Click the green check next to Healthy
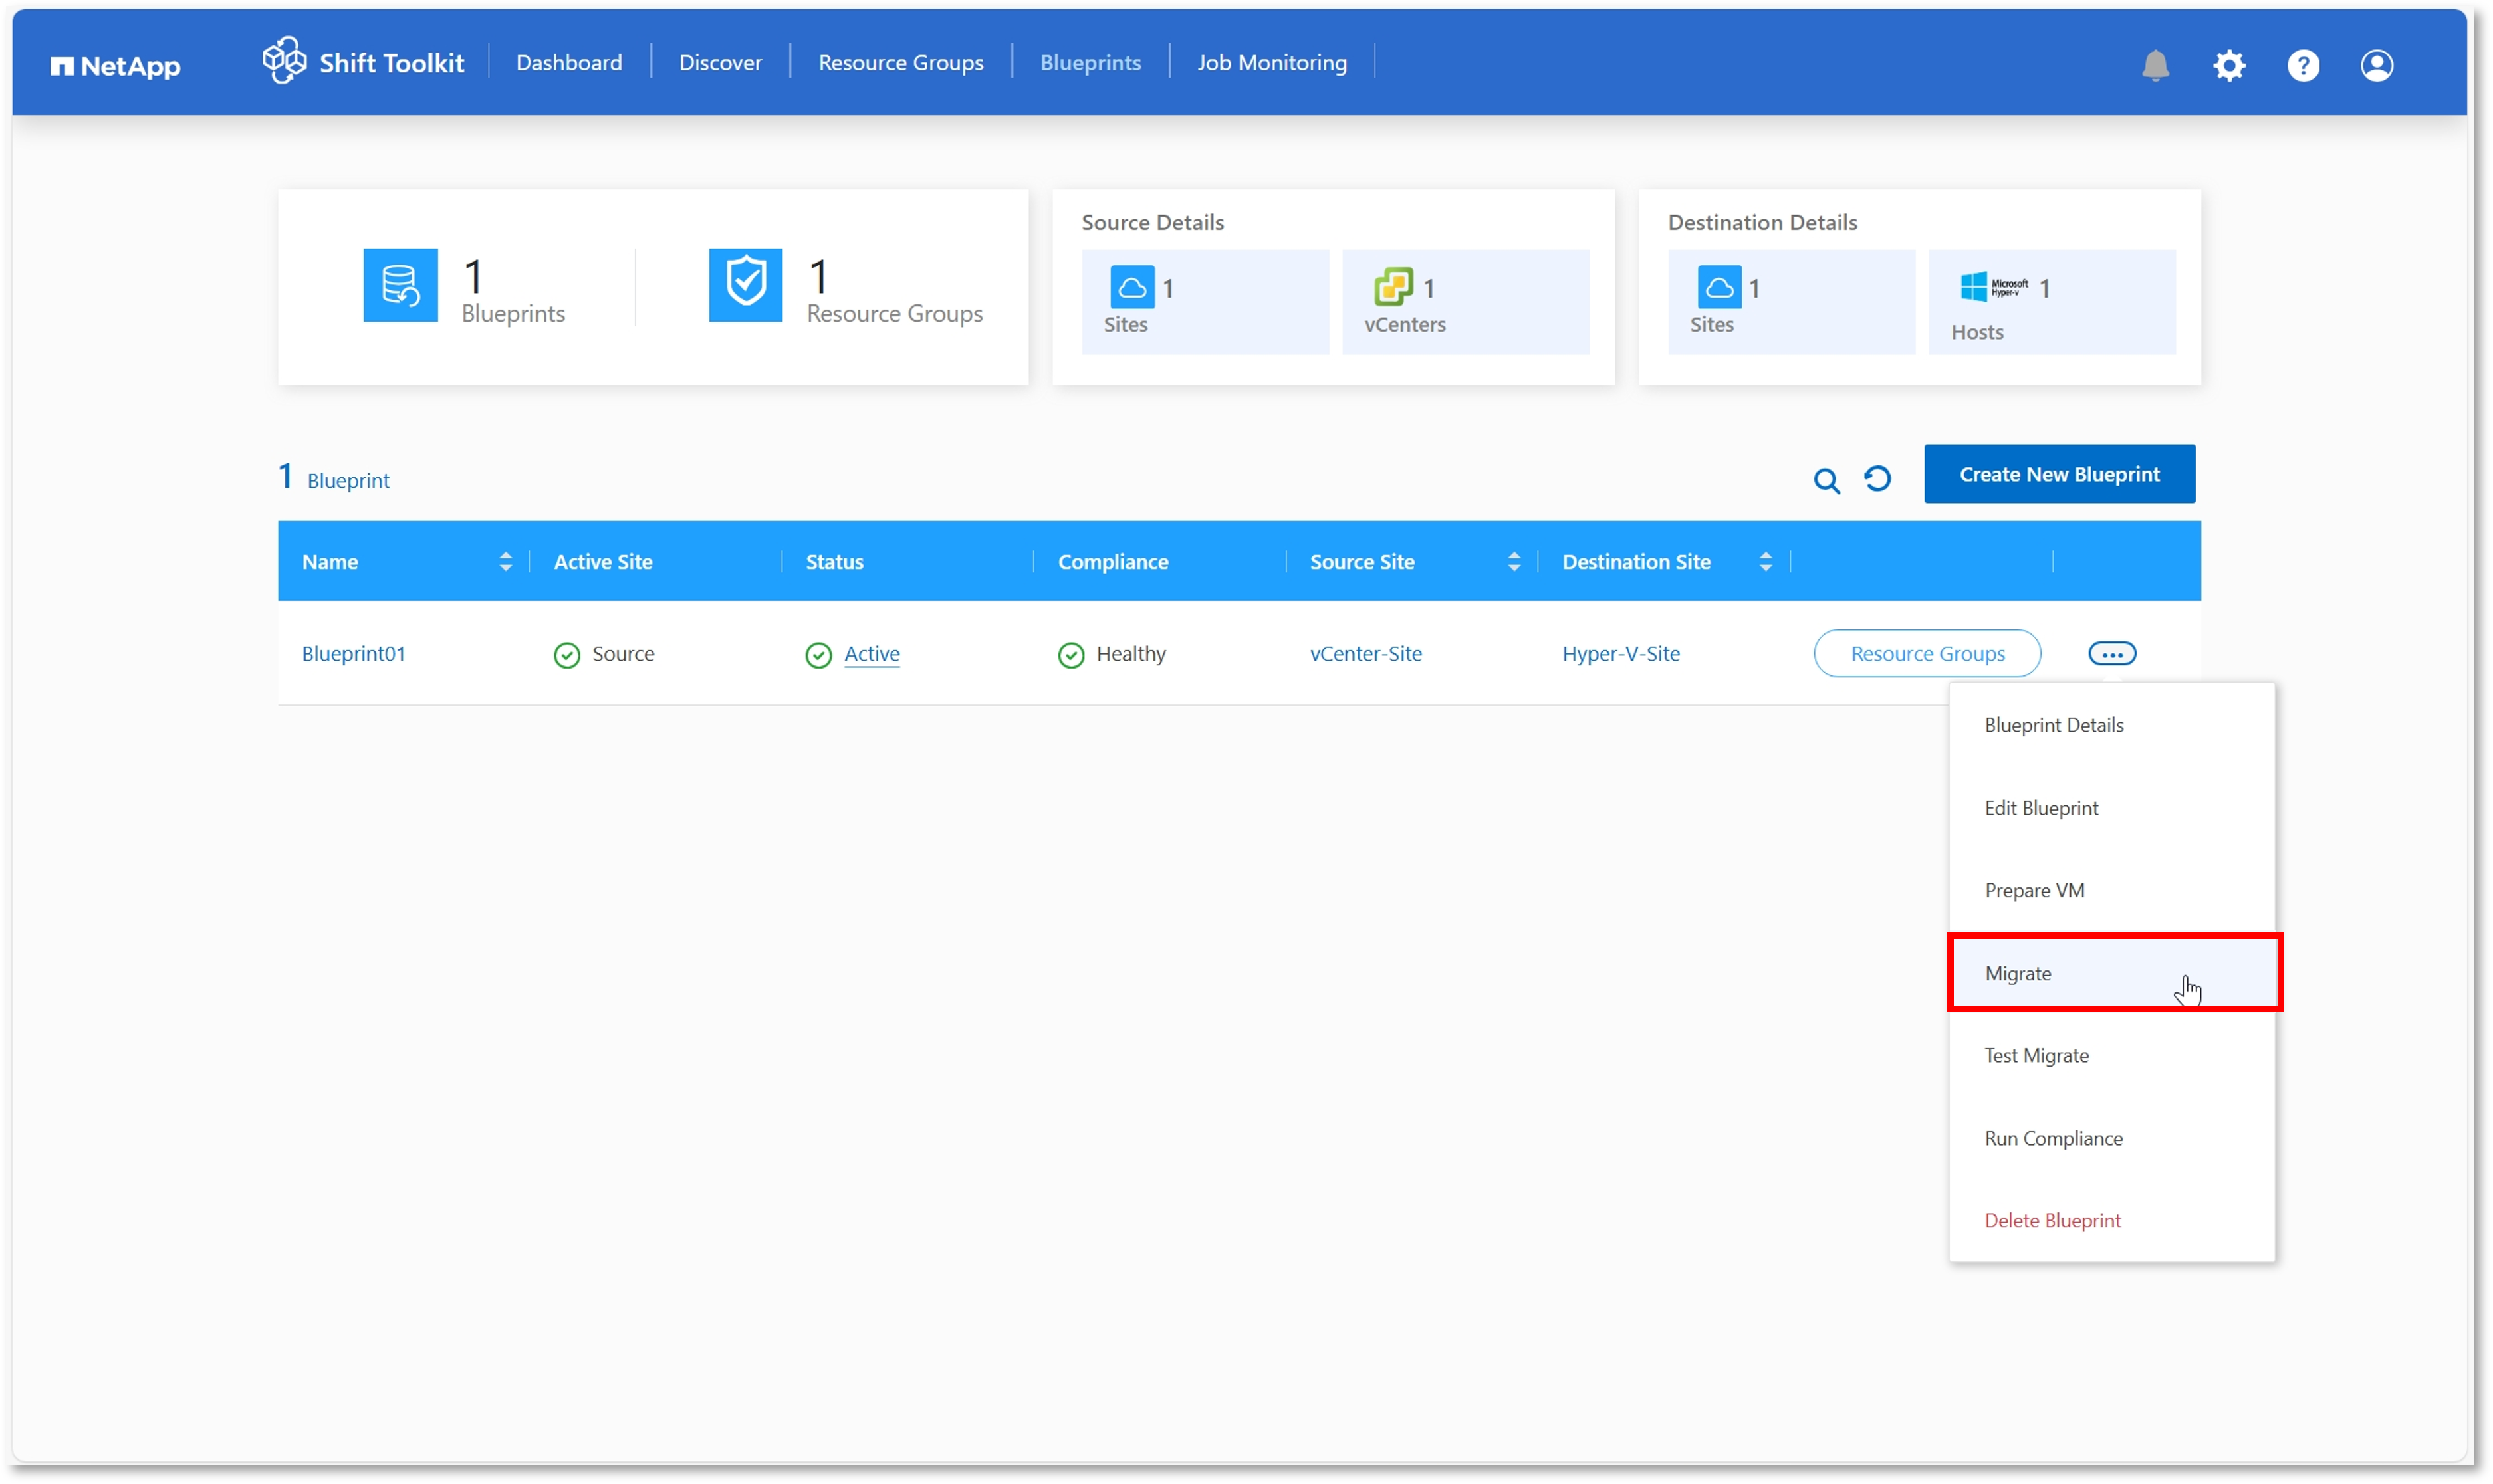Screen dimensions: 2493x1484 (1070, 655)
